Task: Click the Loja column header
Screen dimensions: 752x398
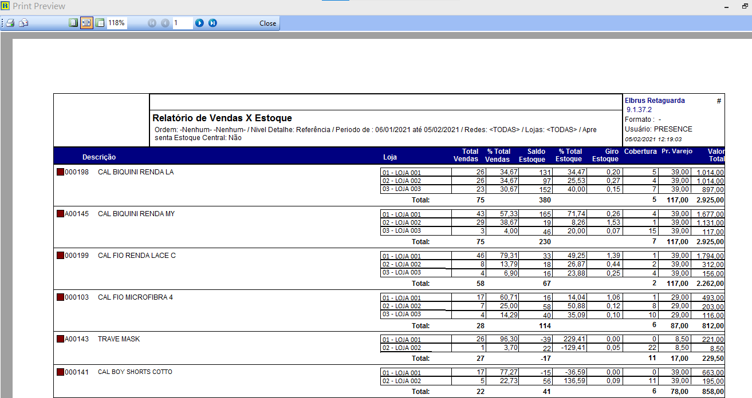Action: coord(389,157)
